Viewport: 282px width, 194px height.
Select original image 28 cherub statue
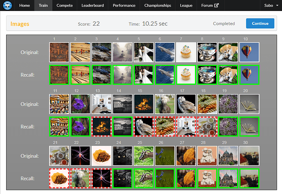[x=207, y=156]
